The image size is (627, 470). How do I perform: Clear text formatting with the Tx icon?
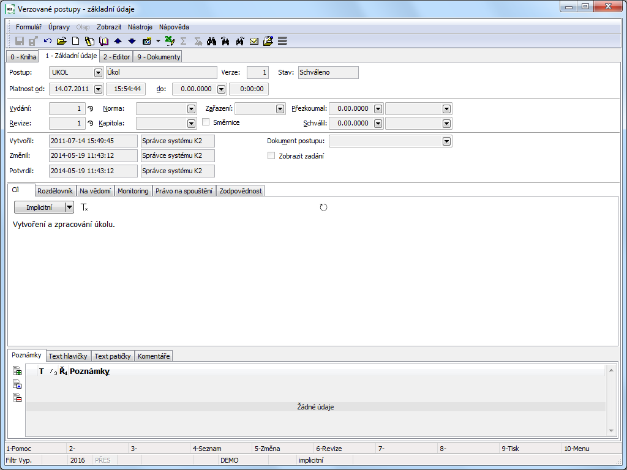tap(84, 207)
